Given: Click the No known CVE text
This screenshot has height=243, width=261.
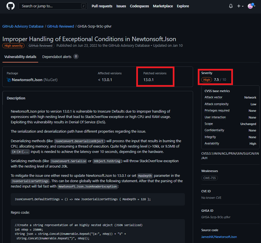Looking at the screenshot, I should tap(211, 198).
